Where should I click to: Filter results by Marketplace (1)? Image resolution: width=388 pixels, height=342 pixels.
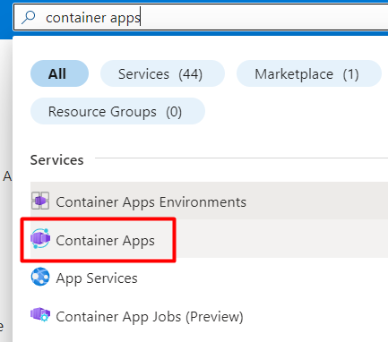[309, 73]
